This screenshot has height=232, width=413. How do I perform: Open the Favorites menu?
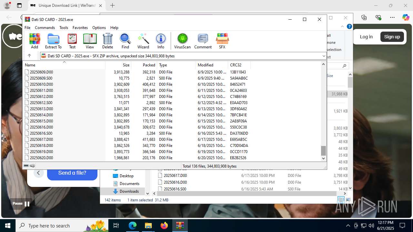click(80, 28)
